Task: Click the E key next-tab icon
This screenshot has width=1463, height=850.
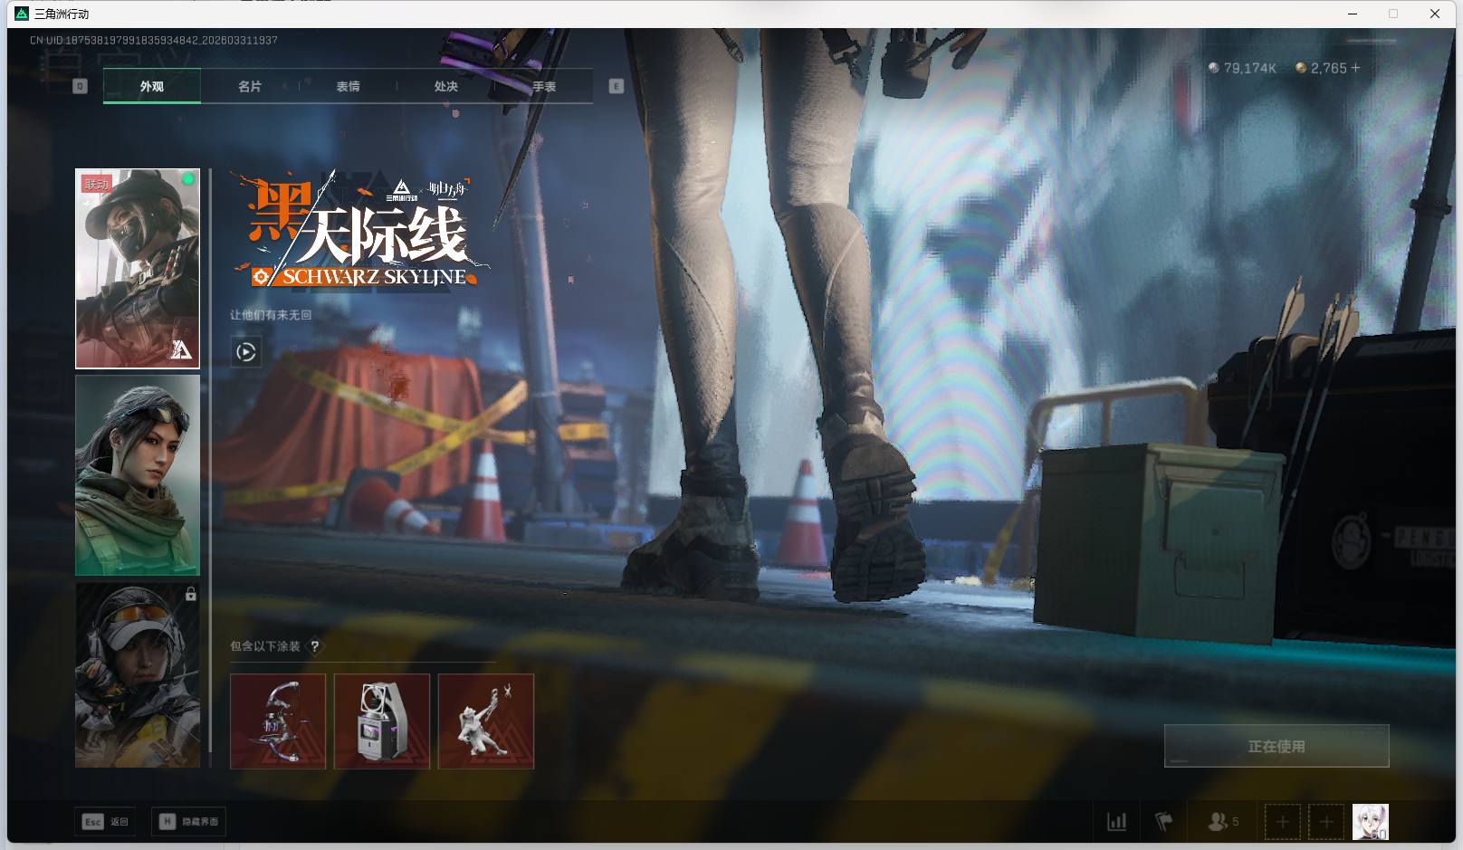Action: coord(617,86)
